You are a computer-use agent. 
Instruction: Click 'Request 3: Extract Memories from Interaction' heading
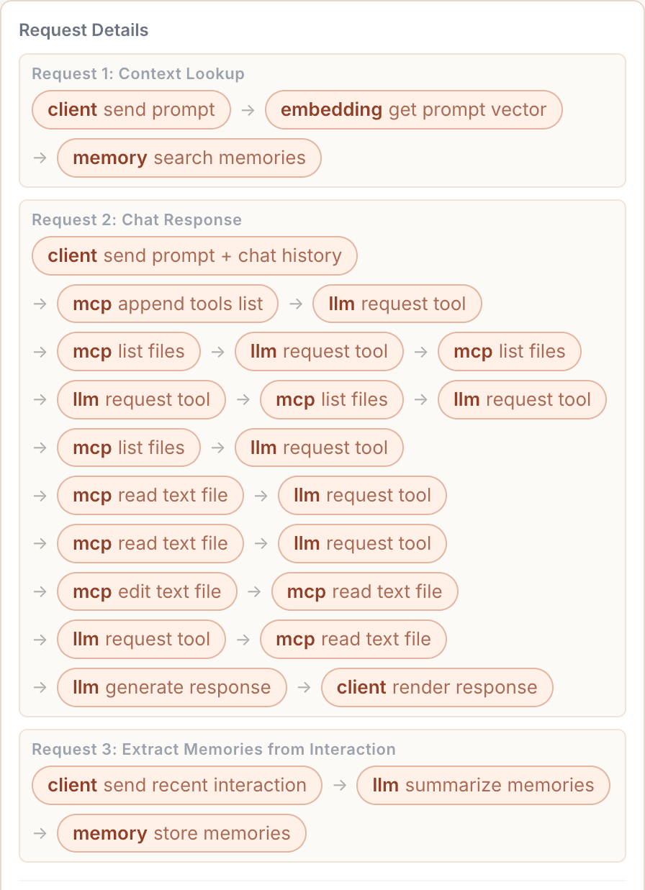pyautogui.click(x=214, y=749)
